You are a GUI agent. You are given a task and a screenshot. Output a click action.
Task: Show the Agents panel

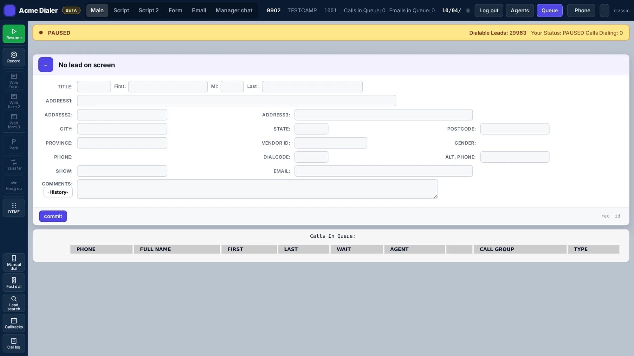click(x=520, y=10)
